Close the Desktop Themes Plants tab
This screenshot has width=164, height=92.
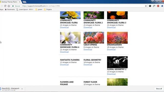20,2
